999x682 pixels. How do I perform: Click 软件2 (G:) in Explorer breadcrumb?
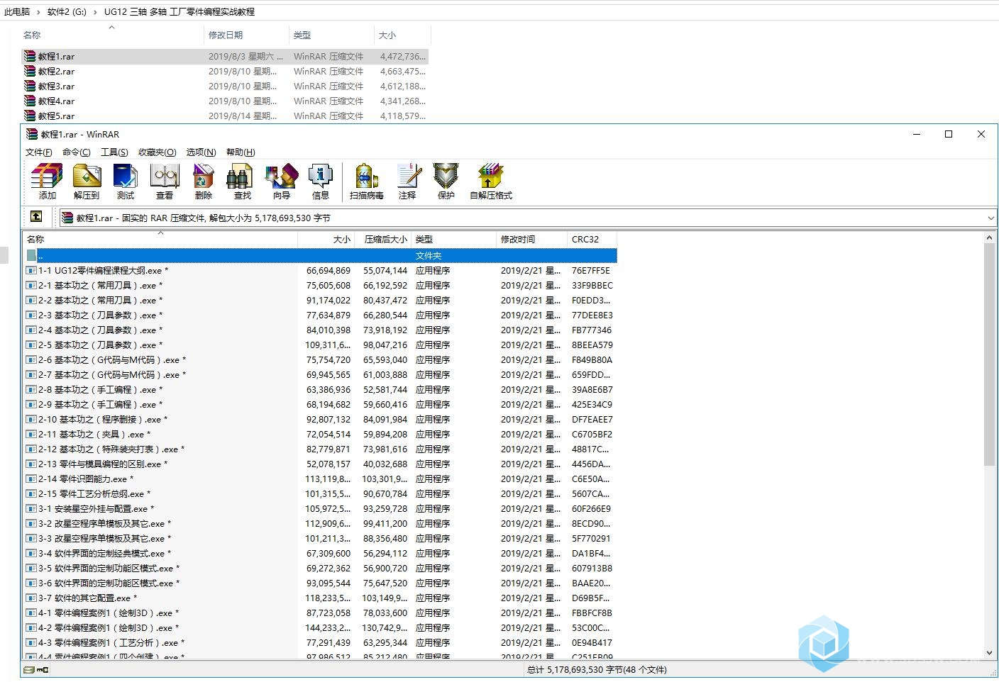tap(67, 12)
